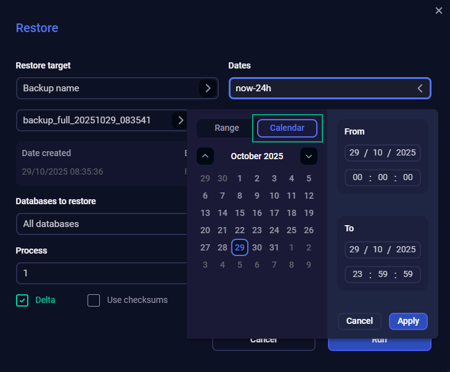450x372 pixels.
Task: Uncheck the Delta checkbox
Action: [22, 300]
